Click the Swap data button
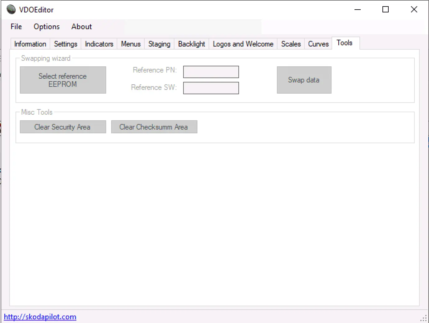 pos(304,80)
